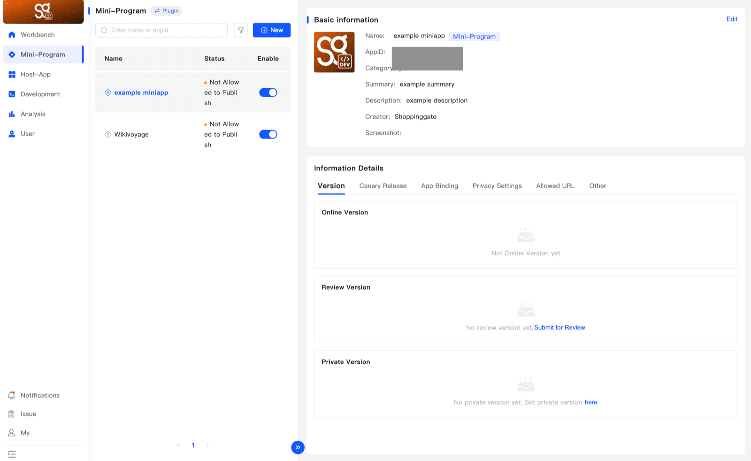
Task: Select the Mini-Program sidebar icon
Action: click(12, 54)
